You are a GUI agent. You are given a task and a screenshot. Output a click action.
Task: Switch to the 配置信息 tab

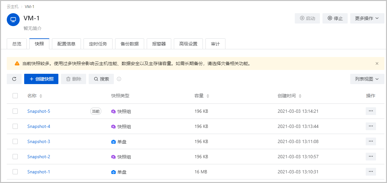pos(66,44)
